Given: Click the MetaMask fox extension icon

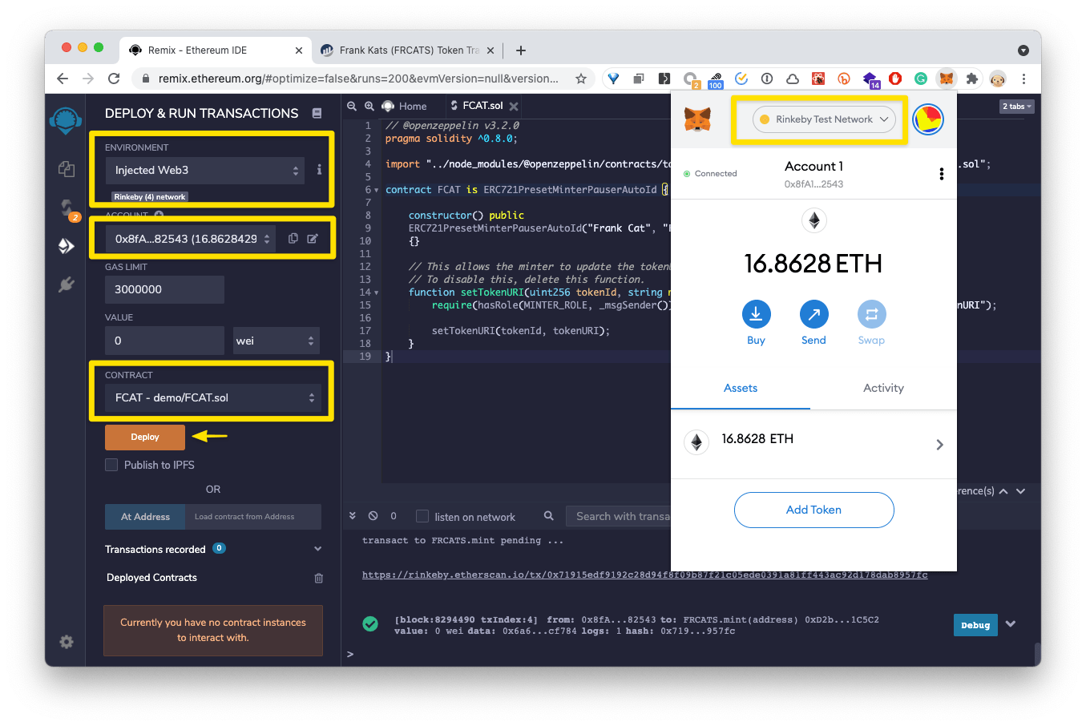Looking at the screenshot, I should pos(947,79).
